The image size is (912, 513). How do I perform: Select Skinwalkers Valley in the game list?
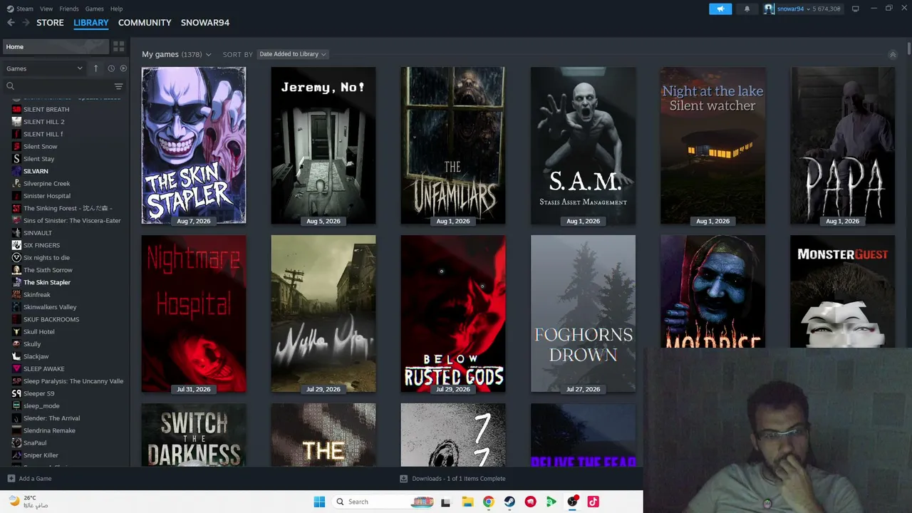[x=50, y=307]
